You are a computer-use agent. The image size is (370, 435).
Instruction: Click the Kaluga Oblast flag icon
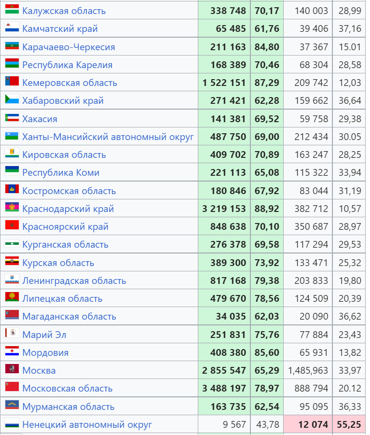[12, 9]
